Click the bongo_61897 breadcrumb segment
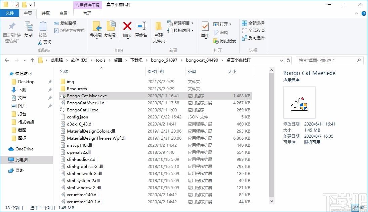This screenshot has height=212, width=368. click(x=164, y=60)
